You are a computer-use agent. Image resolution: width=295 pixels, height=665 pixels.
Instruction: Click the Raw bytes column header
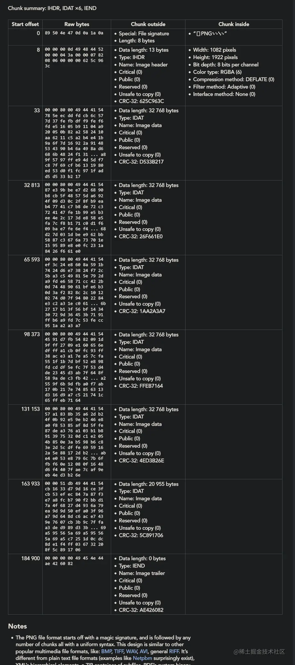click(x=77, y=24)
